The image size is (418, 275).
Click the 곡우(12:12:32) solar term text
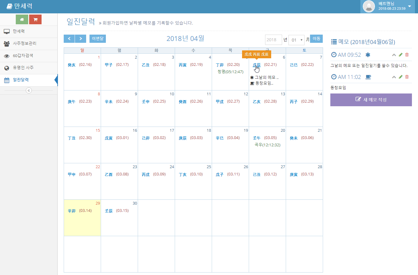click(x=268, y=145)
